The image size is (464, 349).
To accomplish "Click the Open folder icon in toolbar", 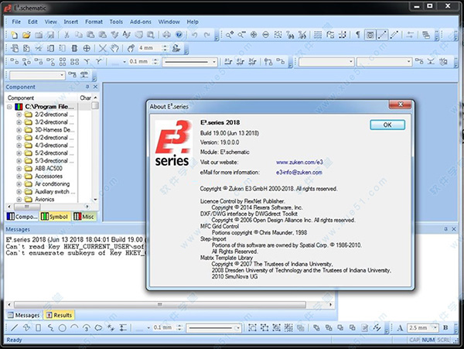I will [x=26, y=35].
